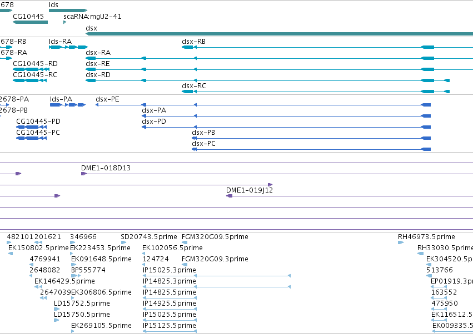Select the dsx-PB protein label
This screenshot has height=334, width=473.
click(203, 133)
